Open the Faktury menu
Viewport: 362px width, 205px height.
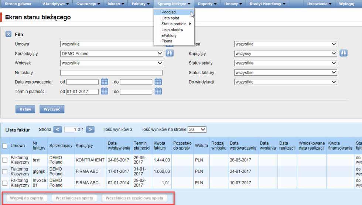click(141, 4)
